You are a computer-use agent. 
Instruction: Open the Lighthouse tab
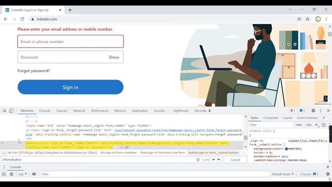181,111
